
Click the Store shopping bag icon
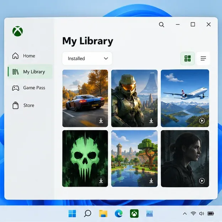point(15,105)
